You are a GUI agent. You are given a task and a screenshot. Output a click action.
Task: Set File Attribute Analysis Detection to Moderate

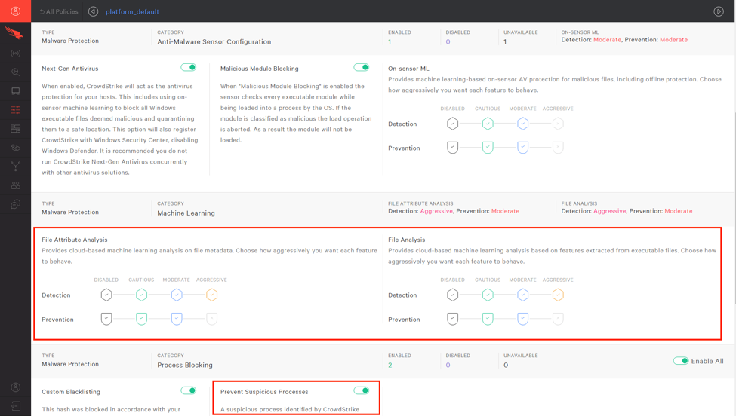pyautogui.click(x=177, y=295)
